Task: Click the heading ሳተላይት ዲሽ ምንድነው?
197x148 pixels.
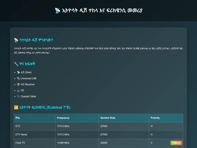Action: coord(36,40)
